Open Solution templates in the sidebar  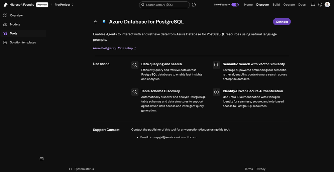pos(23,42)
